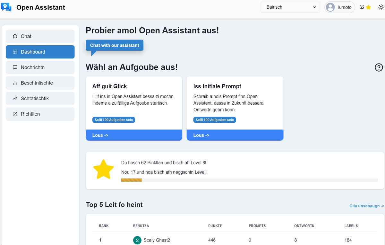Click the PROMPTS column header
The width and height of the screenshot is (385, 245).
[x=257, y=226]
